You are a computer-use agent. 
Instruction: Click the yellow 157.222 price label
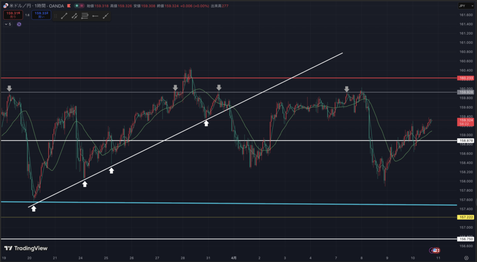click(x=466, y=217)
